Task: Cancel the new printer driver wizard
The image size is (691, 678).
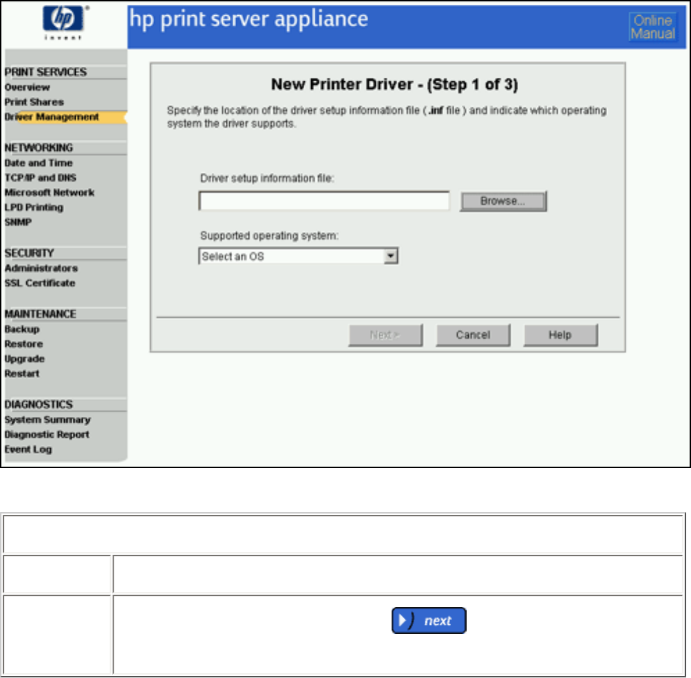Action: (473, 335)
